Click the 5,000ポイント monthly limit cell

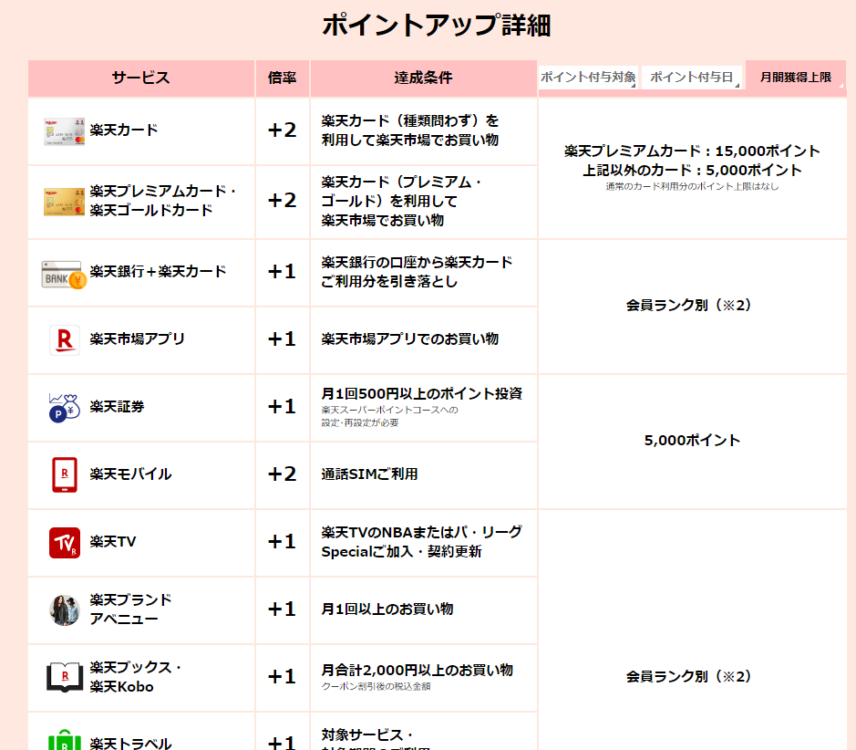tap(692, 441)
